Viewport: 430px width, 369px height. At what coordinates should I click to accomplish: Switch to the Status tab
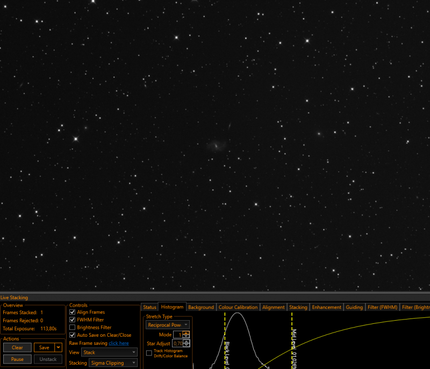(x=149, y=307)
